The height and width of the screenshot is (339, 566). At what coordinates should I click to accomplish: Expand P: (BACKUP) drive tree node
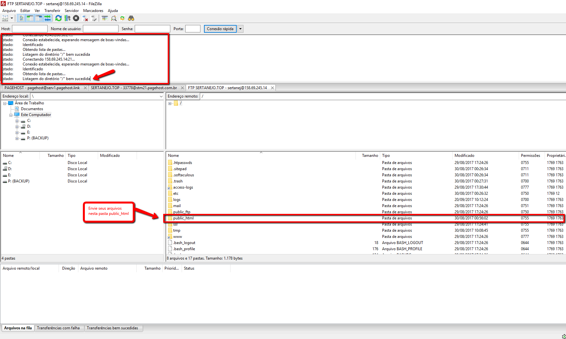(x=17, y=138)
